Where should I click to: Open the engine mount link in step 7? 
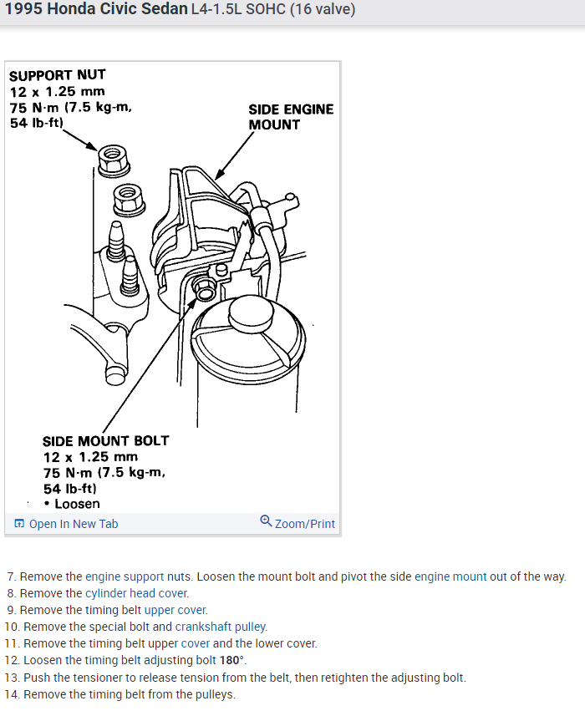tap(450, 576)
